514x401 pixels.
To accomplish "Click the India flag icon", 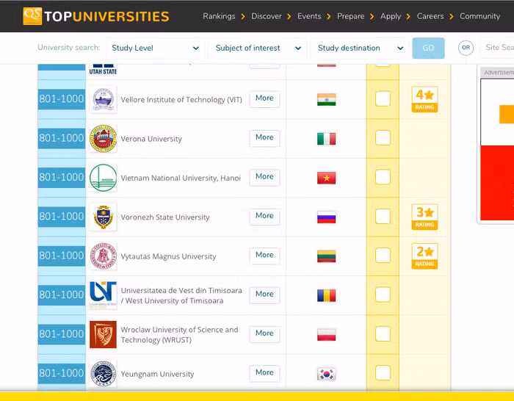I will tap(326, 99).
